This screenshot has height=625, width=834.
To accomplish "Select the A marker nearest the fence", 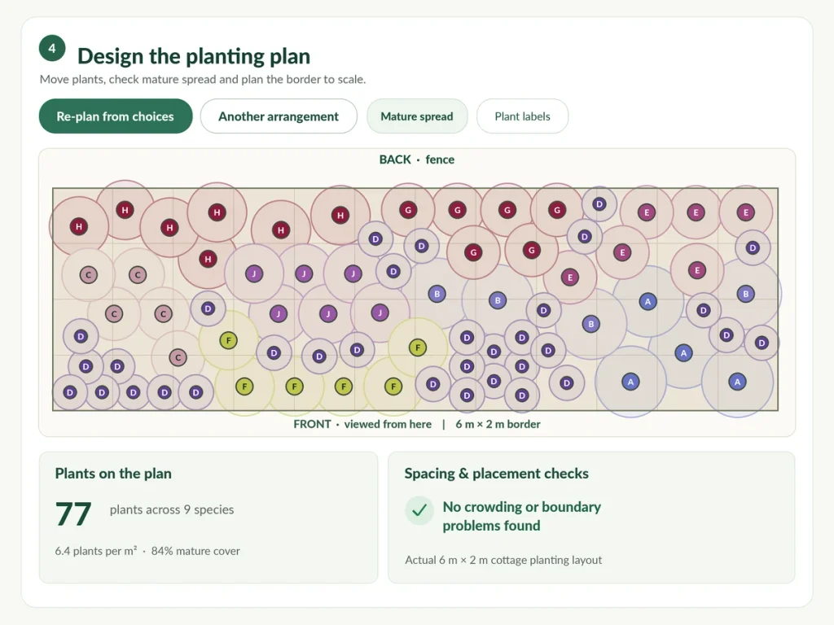I will point(647,302).
